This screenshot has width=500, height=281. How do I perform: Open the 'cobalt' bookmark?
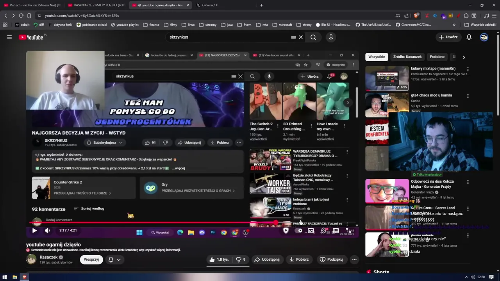click(x=22, y=25)
